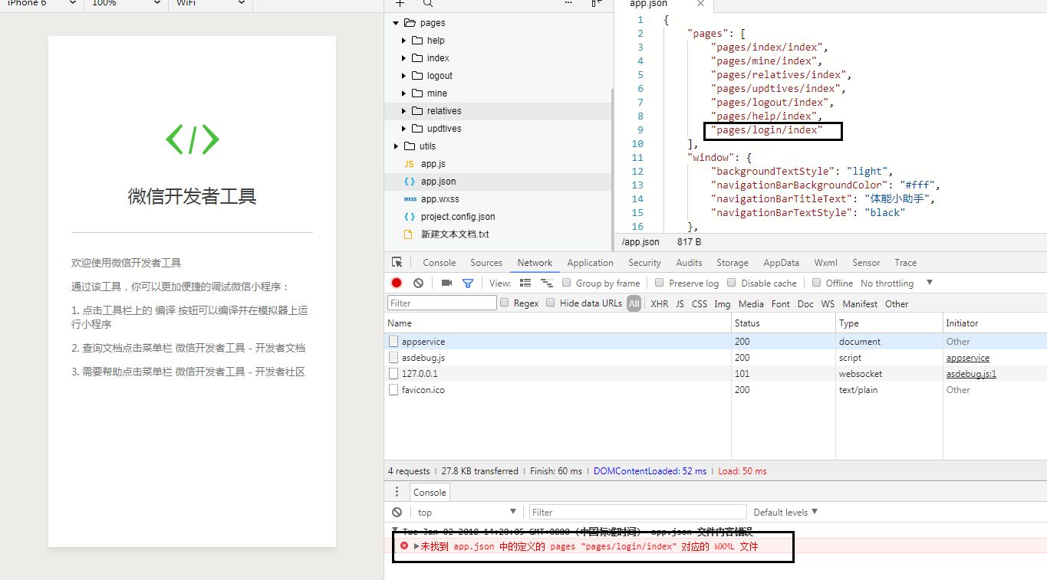Viewport: 1047px width, 580px height.
Task: Expand the relatives folder in file tree
Action: [404, 111]
